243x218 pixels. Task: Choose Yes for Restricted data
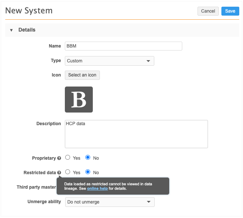[x=68, y=172]
